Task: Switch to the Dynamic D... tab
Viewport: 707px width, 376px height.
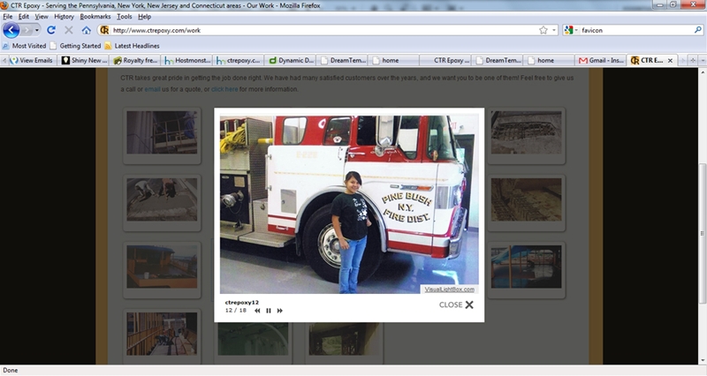Action: coord(291,60)
